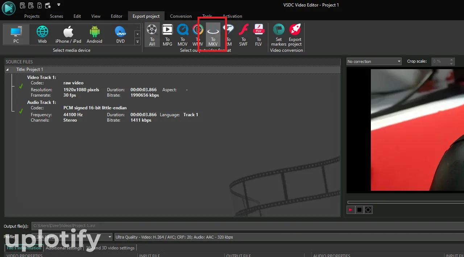
Task: Click the video preview image
Action: click(x=417, y=130)
